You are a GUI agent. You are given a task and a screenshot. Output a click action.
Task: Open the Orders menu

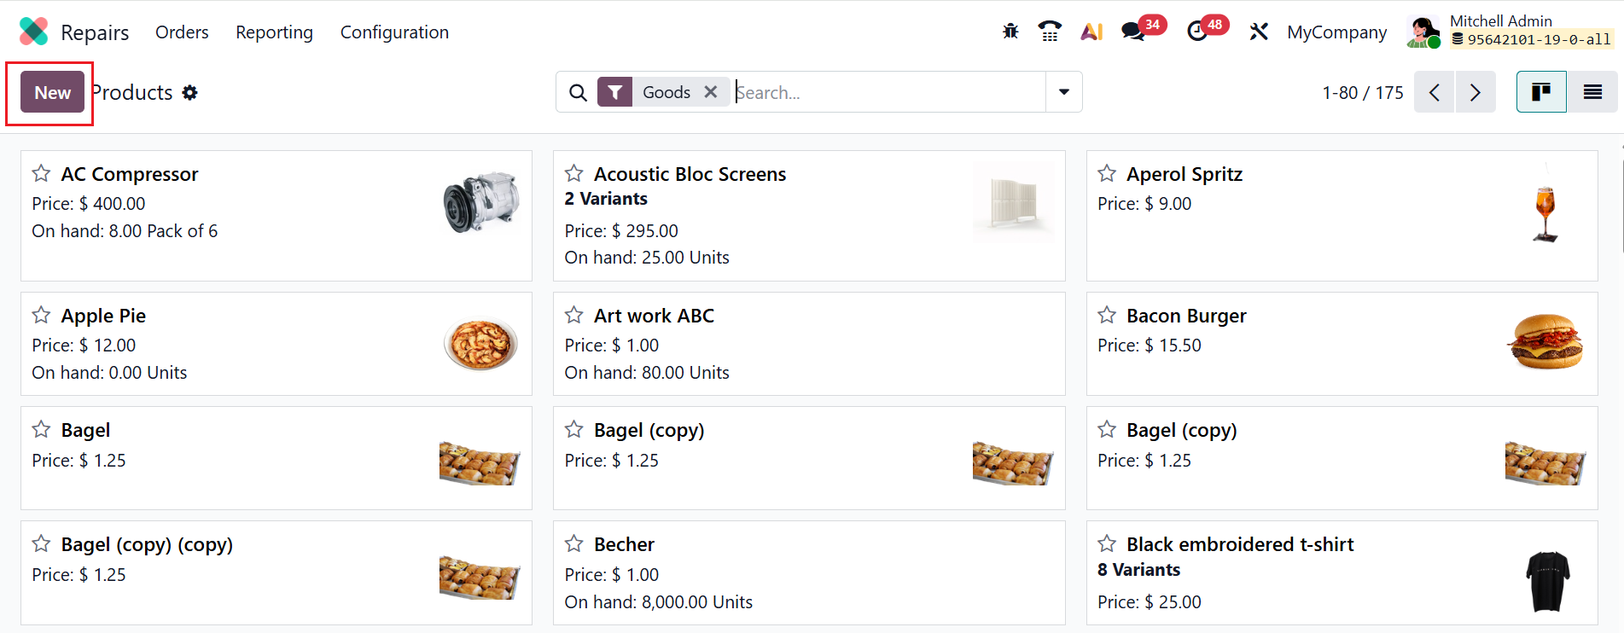click(182, 32)
